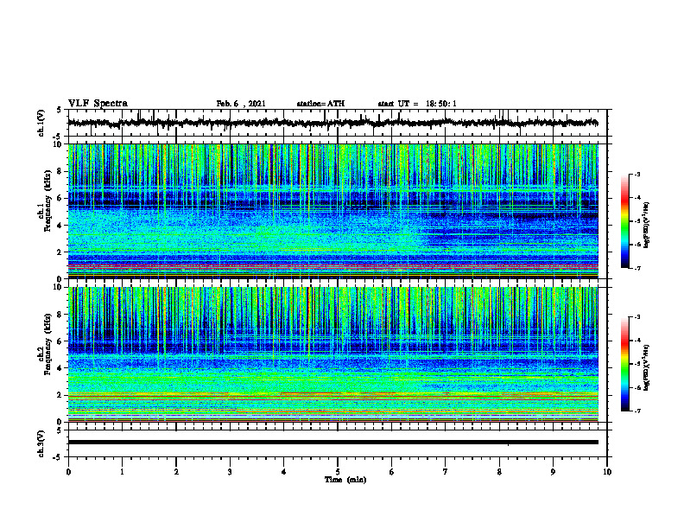Click the ch.1 colorbar log(PSD) label
Screen dimensions: 684x529
pos(646,226)
